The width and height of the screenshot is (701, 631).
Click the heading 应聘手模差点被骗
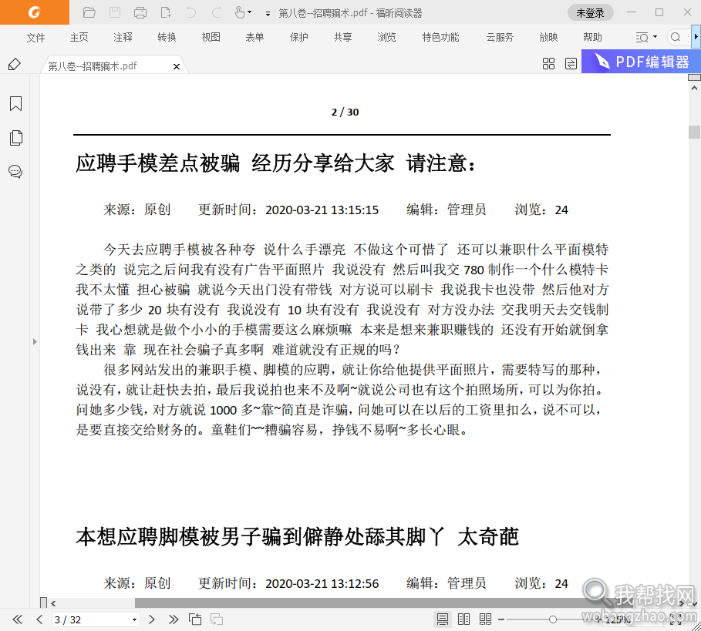(x=157, y=163)
